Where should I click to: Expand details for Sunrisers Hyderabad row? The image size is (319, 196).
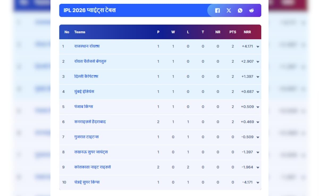pos(257,122)
